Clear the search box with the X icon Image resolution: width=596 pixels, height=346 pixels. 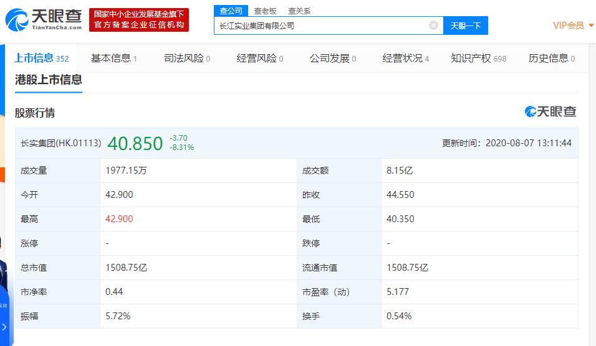point(433,26)
